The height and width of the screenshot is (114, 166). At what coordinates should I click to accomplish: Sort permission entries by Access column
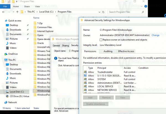point(127,68)
